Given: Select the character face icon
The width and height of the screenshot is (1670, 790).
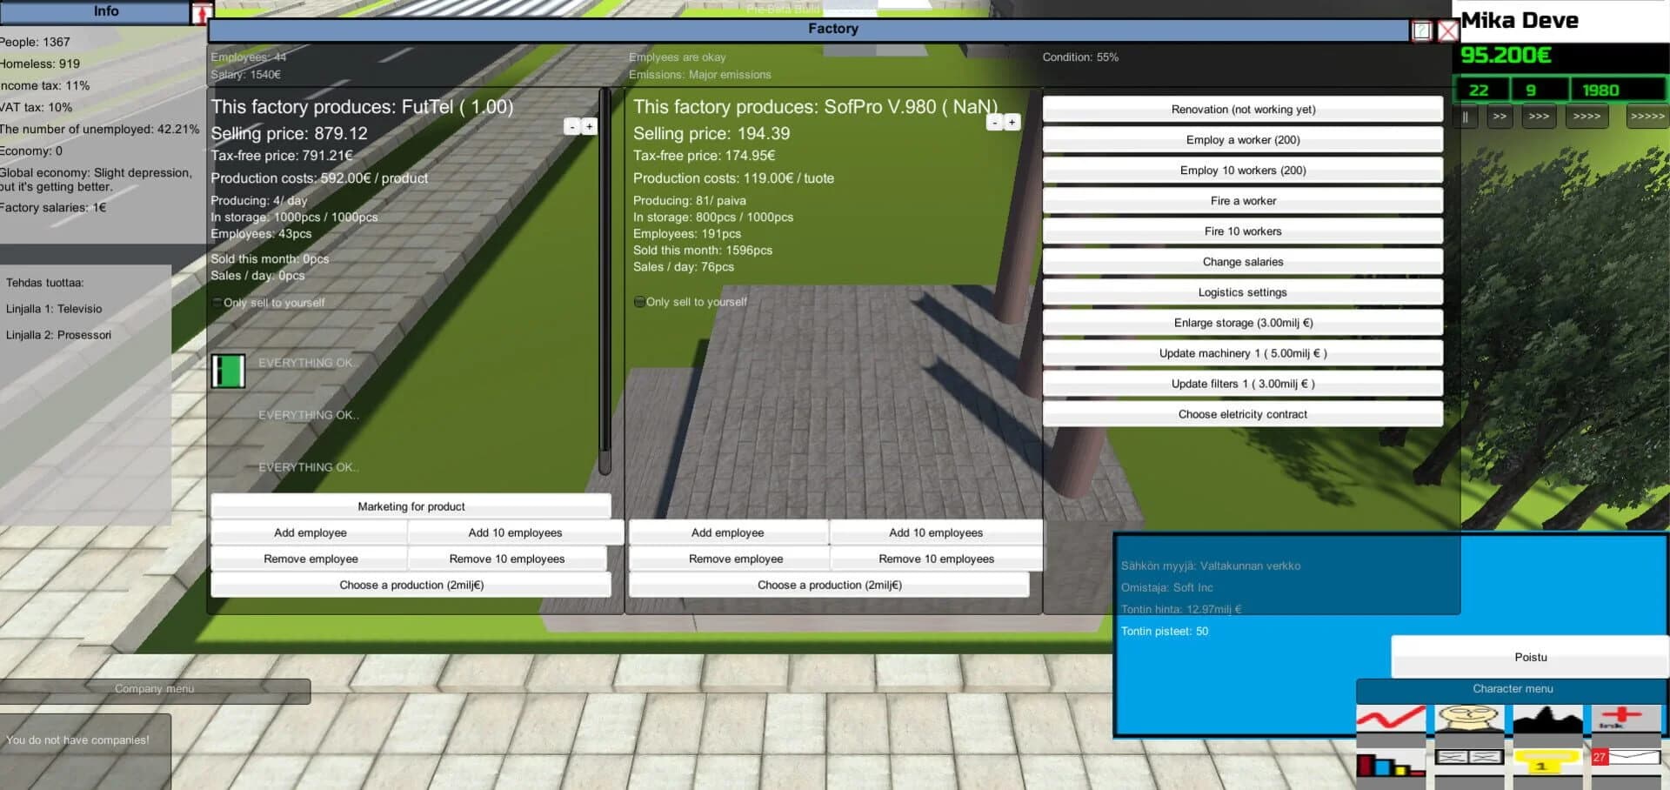Looking at the screenshot, I should 1468,716.
